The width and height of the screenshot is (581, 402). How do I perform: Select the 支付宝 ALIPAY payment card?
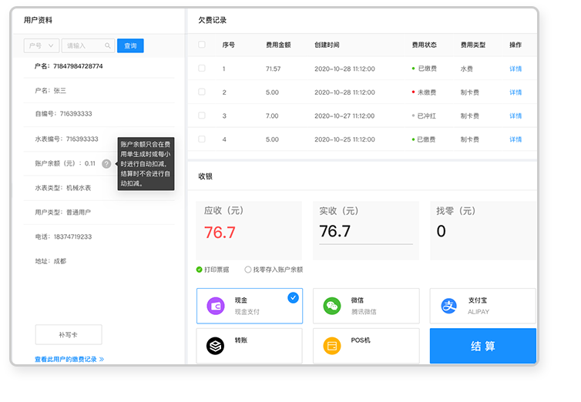[483, 306]
